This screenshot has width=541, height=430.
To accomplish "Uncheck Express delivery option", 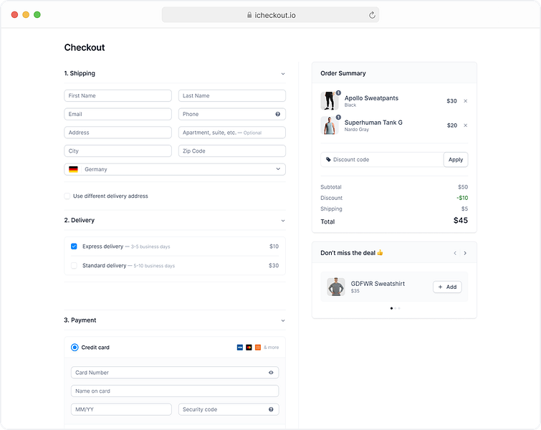I will point(74,247).
